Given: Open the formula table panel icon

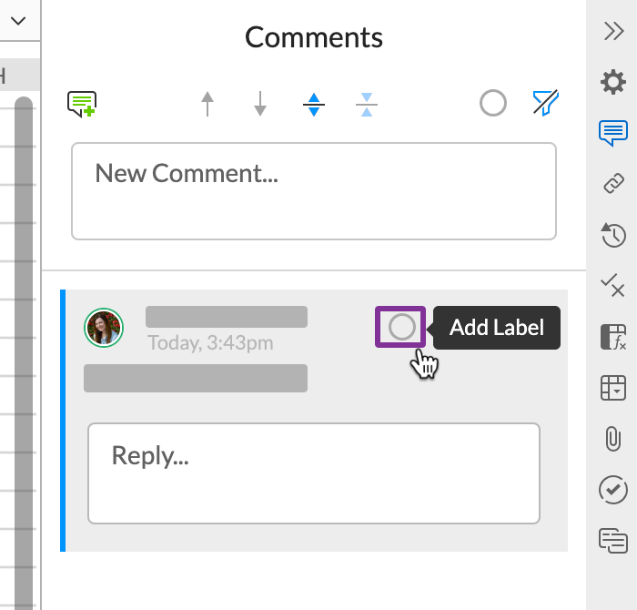Looking at the screenshot, I should tap(613, 337).
